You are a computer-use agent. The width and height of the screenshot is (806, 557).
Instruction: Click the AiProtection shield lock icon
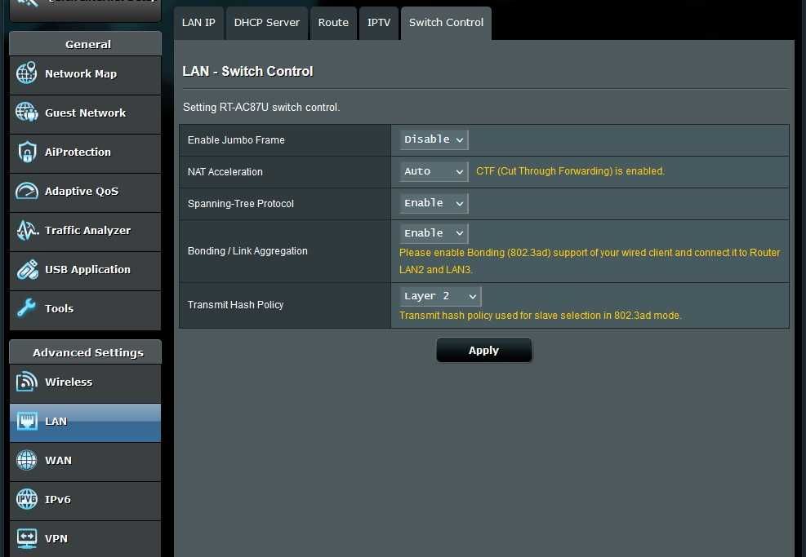coord(27,152)
